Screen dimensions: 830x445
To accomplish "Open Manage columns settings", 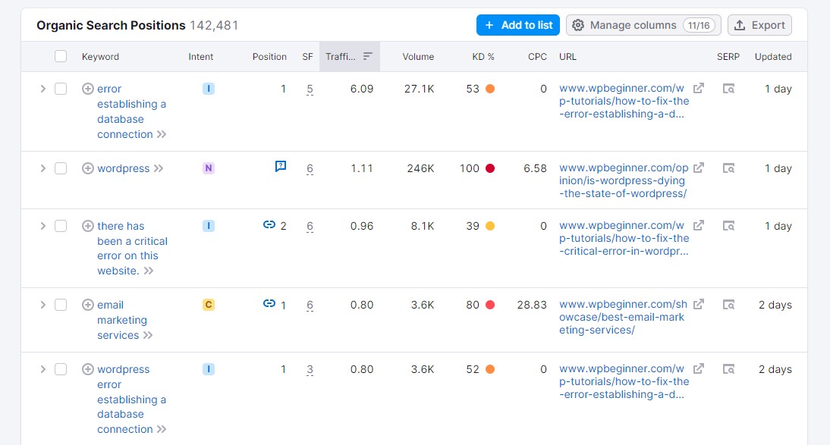I will click(x=643, y=25).
